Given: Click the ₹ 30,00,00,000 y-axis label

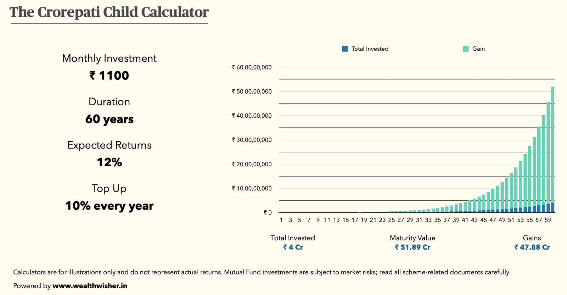Looking at the screenshot, I should [252, 140].
